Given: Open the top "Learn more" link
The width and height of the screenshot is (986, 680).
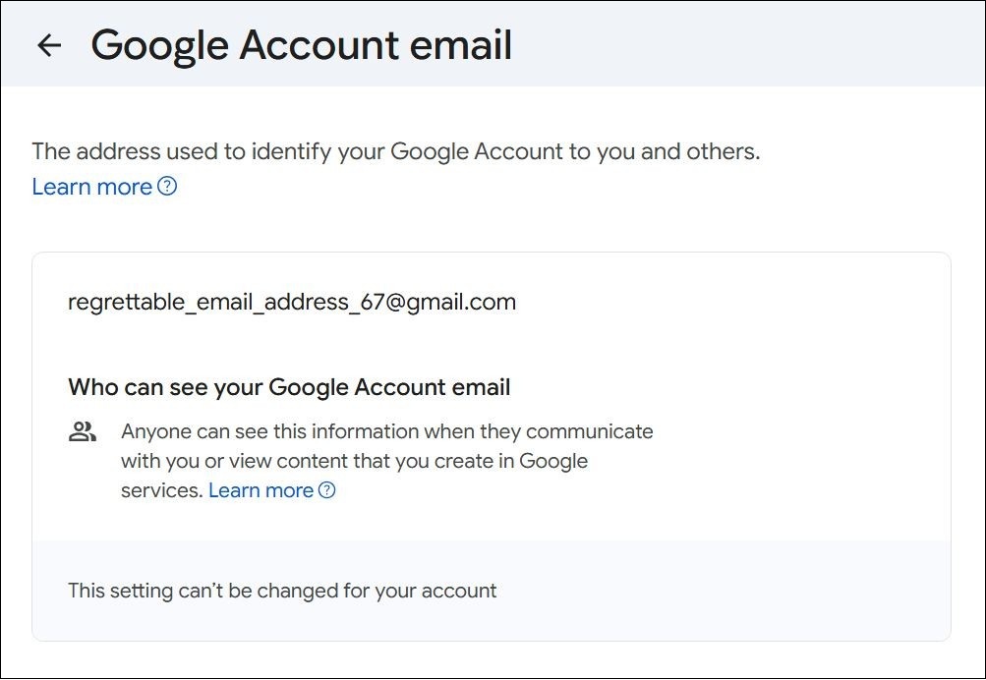Looking at the screenshot, I should (x=91, y=187).
